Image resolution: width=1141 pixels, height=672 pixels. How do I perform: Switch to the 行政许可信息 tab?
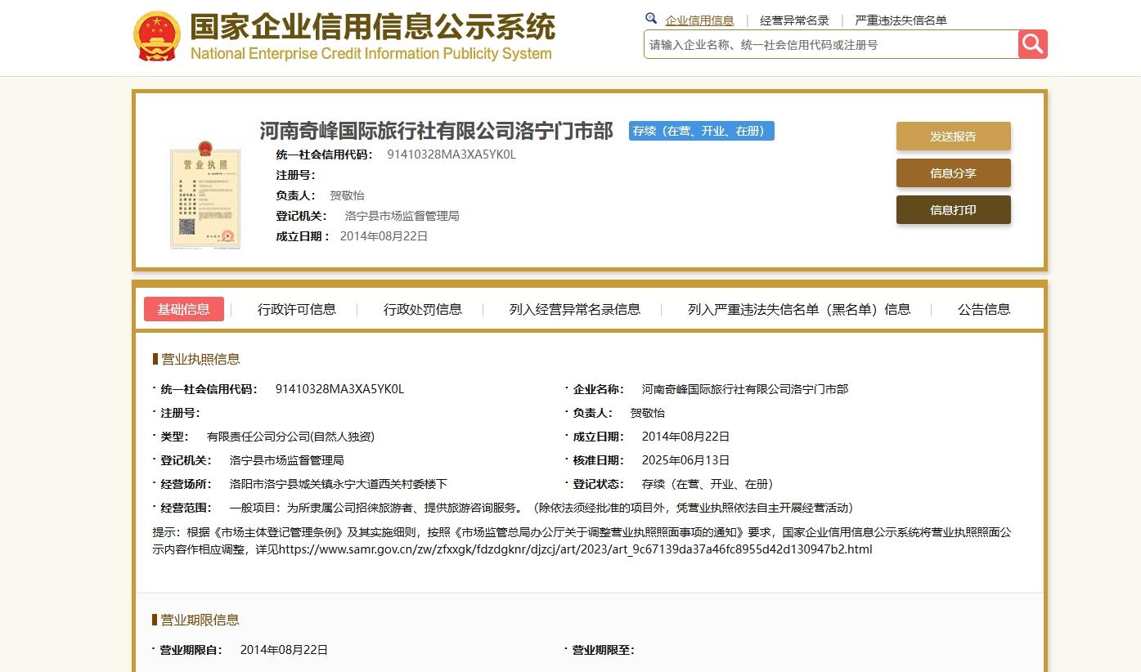[x=297, y=309]
